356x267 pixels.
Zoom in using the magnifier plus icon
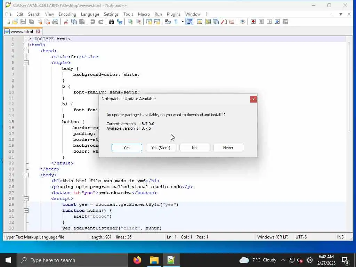point(130,22)
